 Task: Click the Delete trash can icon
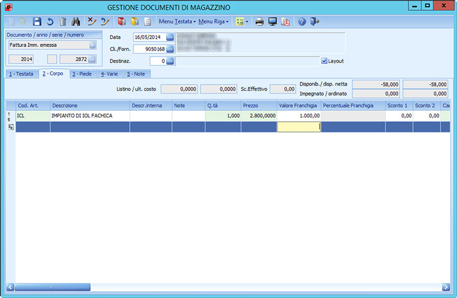tap(63, 22)
